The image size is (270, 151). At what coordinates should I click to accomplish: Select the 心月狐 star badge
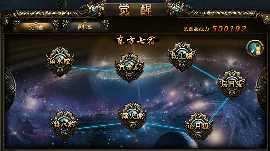click(x=199, y=127)
